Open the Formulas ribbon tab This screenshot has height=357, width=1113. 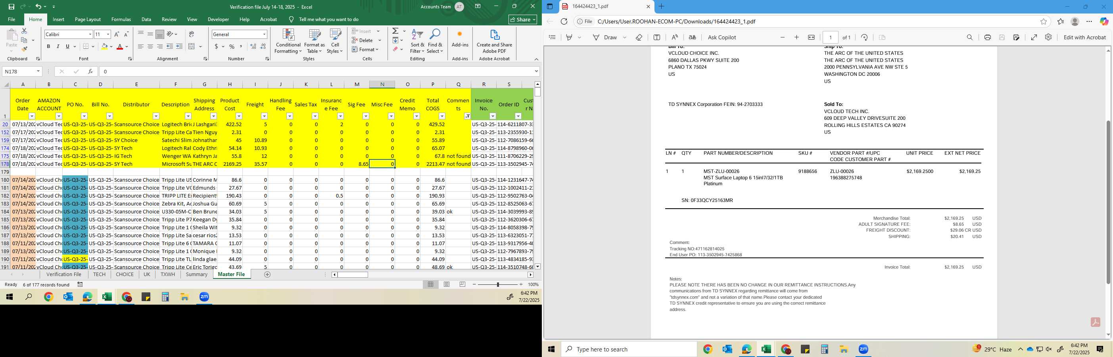click(x=121, y=19)
